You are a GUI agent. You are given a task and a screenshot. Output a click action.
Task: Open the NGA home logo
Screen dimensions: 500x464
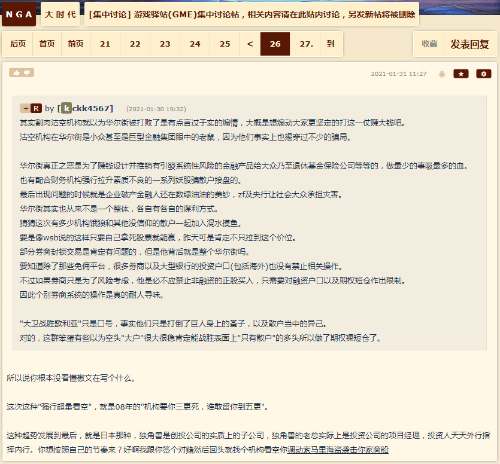pos(19,14)
